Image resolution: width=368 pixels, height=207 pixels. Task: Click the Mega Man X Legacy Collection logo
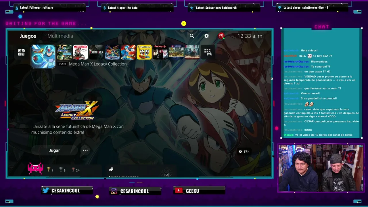pos(77,110)
